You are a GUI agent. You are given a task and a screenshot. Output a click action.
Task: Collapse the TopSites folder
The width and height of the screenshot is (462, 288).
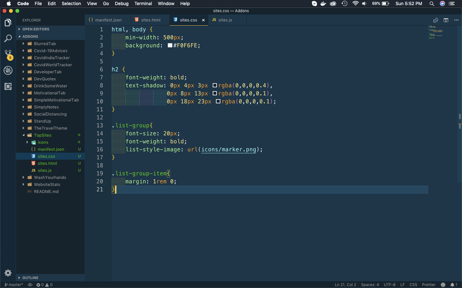[x=50, y=135]
